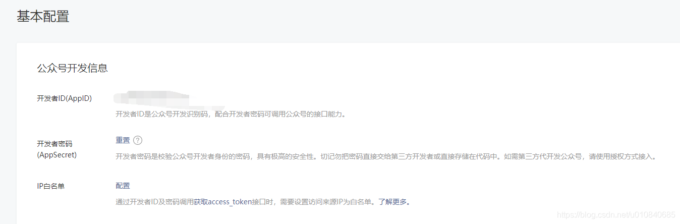Viewport: 680px width, 224px height.
Task: Open the 了解更多 link
Action: [393, 202]
